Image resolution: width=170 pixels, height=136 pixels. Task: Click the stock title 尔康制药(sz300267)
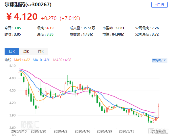[28, 5]
